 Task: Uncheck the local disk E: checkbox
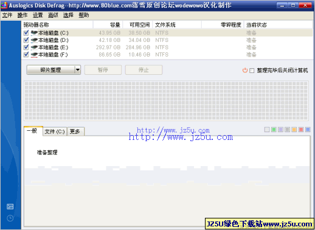(x=26, y=47)
